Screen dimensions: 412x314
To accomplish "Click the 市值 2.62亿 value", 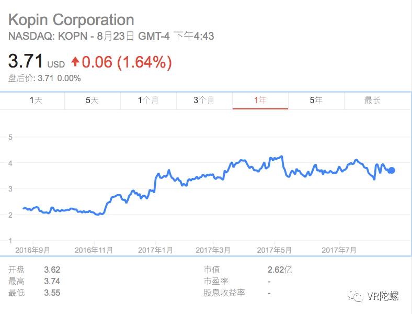I will point(279,270).
